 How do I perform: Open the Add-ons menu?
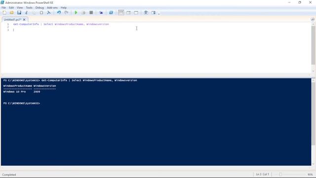52,7
